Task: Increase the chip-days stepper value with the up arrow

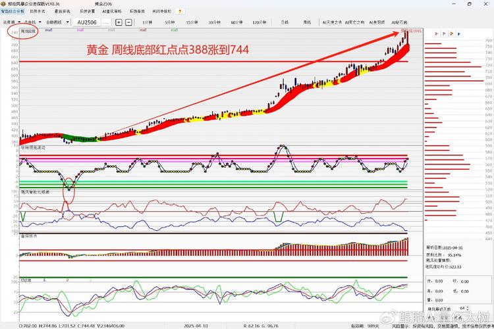Action: coord(467,307)
